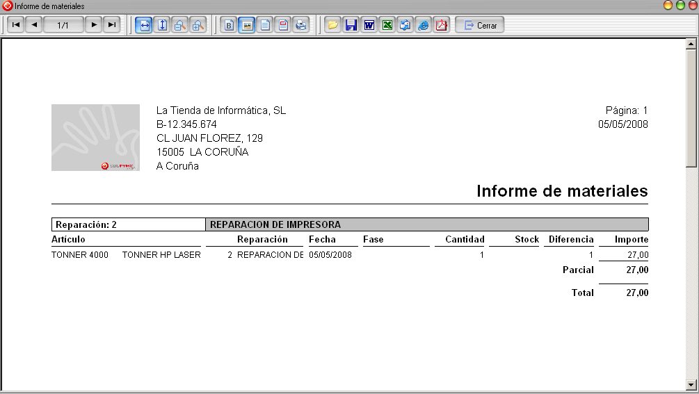699x394 pixels.
Task: Open a saved report file
Action: [x=332, y=25]
